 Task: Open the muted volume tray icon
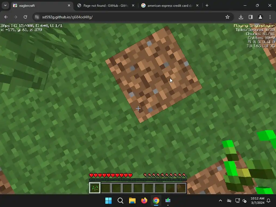click(244, 201)
